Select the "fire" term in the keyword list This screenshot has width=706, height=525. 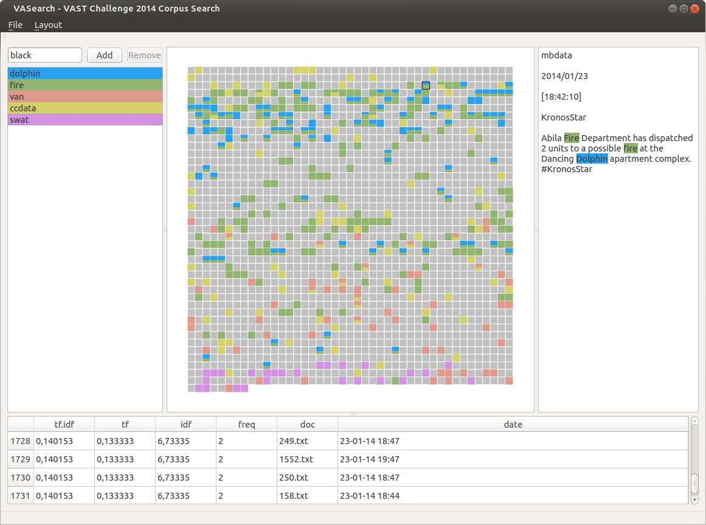(85, 85)
